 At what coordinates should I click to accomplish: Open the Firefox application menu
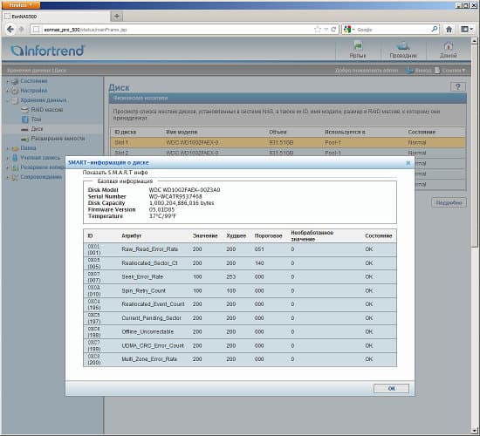(21, 5)
